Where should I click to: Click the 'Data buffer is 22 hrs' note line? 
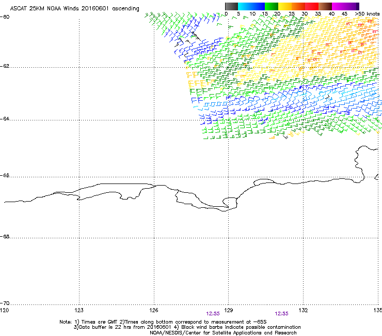coord(187,327)
